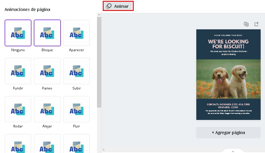The width and height of the screenshot is (265, 153).
Task: Select the contact and reward text on poster
Action: [x=228, y=106]
